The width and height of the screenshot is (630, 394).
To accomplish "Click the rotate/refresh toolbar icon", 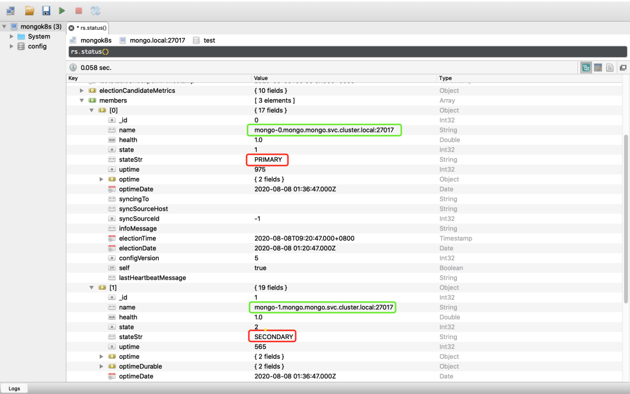I will click(95, 11).
